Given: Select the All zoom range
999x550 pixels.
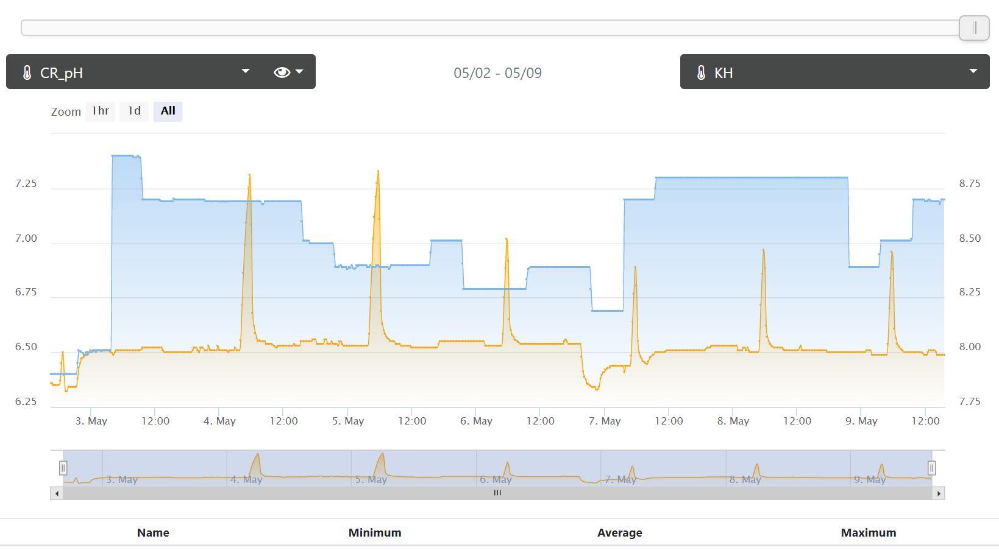Looking at the screenshot, I should (168, 111).
